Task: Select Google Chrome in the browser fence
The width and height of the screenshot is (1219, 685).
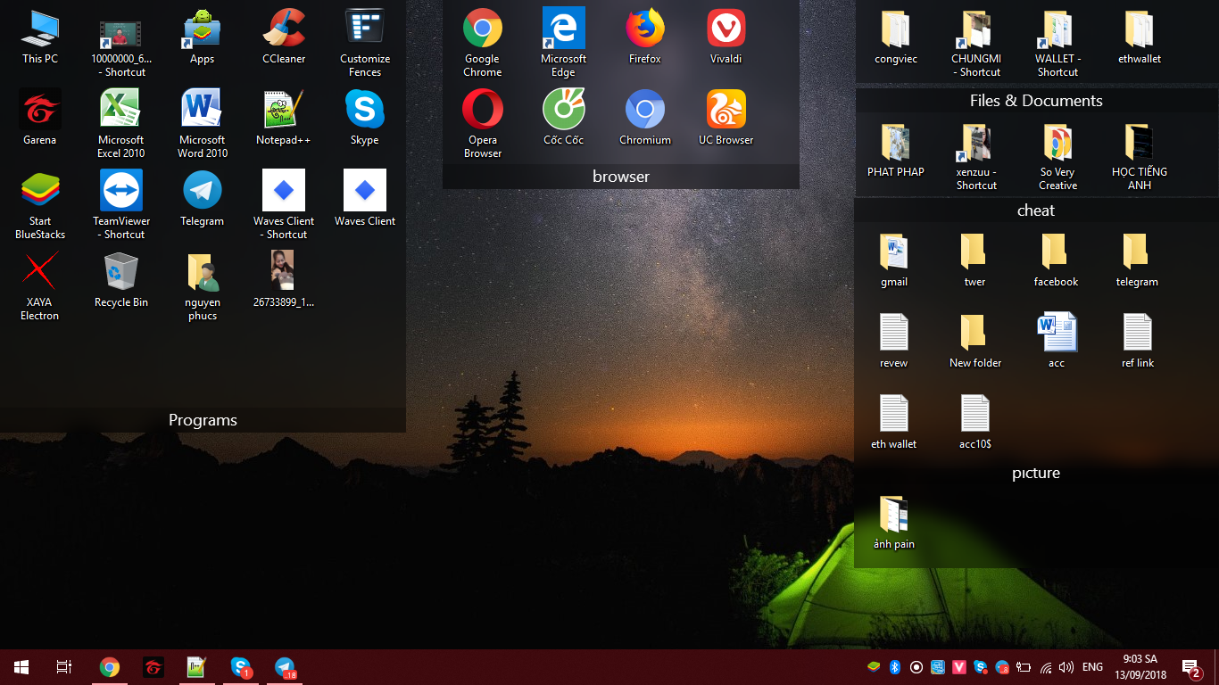Action: [483, 43]
